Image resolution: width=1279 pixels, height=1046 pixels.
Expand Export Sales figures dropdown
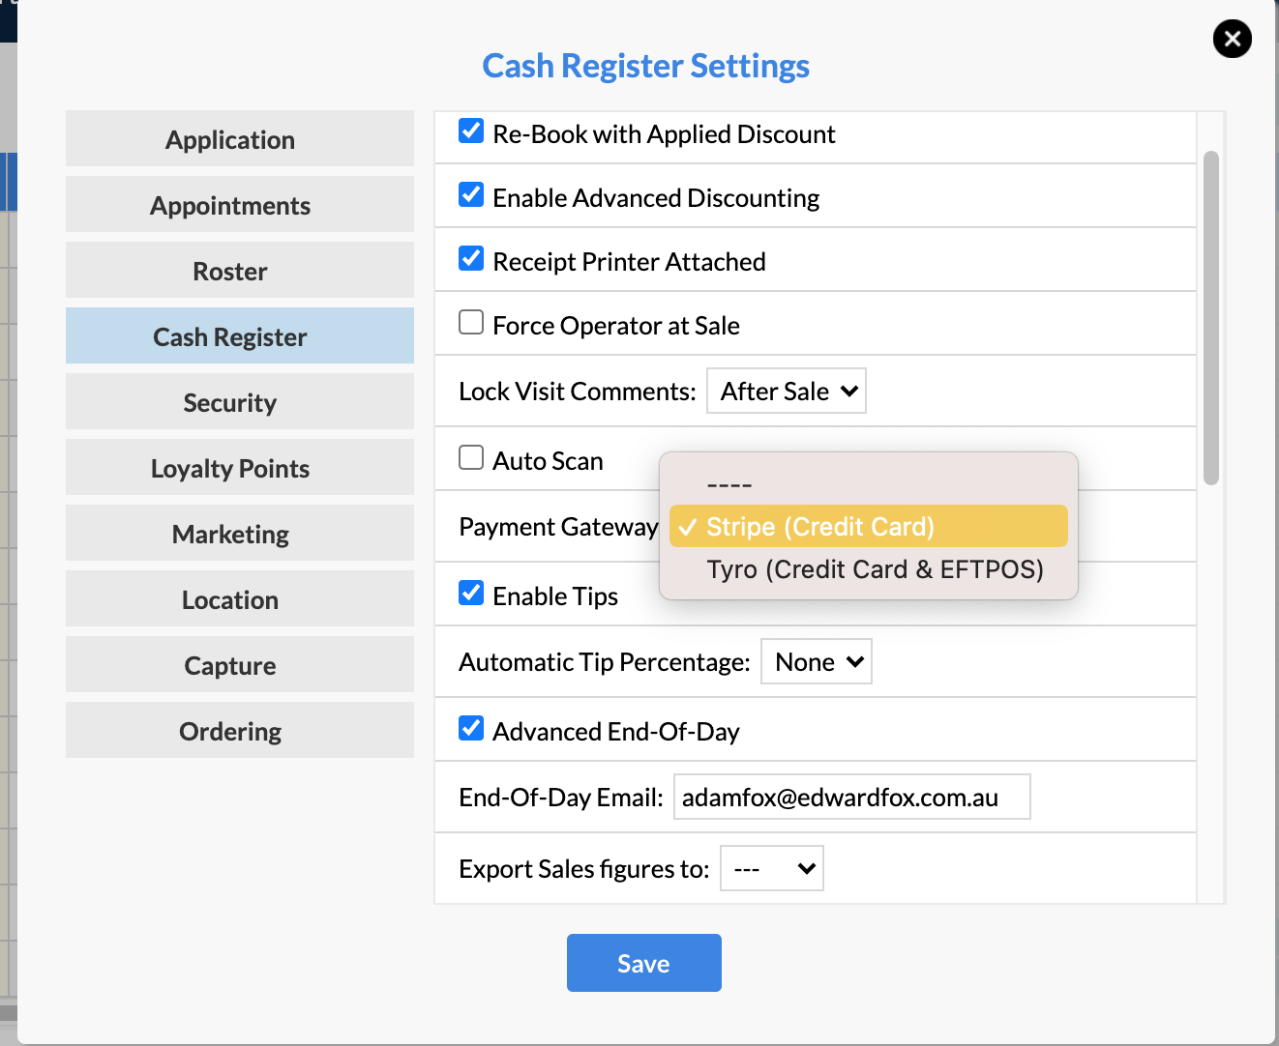coord(772,868)
